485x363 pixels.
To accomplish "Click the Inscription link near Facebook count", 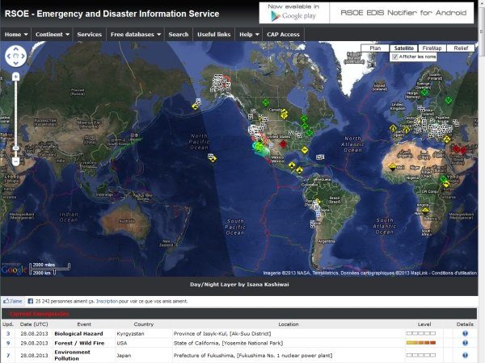I will pyautogui.click(x=107, y=301).
